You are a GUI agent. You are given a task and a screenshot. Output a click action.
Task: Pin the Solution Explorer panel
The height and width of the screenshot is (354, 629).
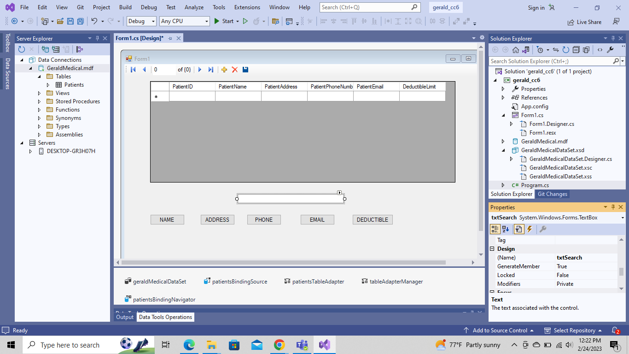614,38
